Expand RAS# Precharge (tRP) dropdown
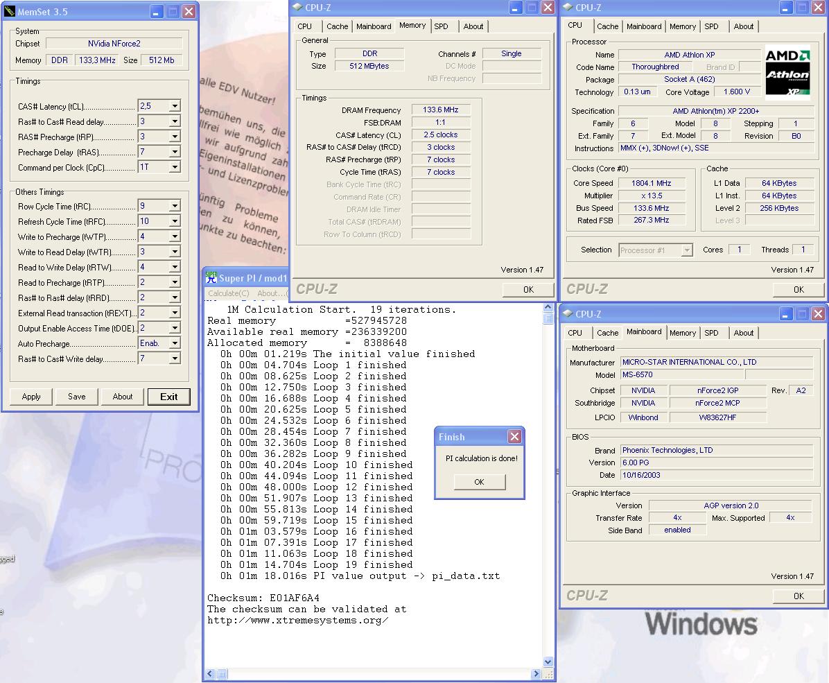829x683 pixels. [175, 137]
